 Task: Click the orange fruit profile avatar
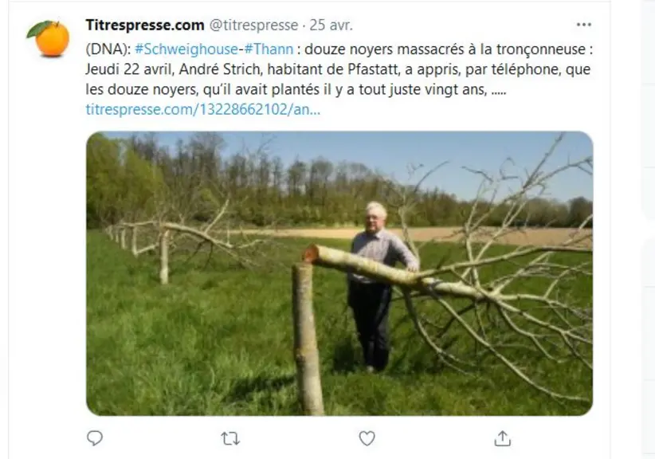pos(49,38)
